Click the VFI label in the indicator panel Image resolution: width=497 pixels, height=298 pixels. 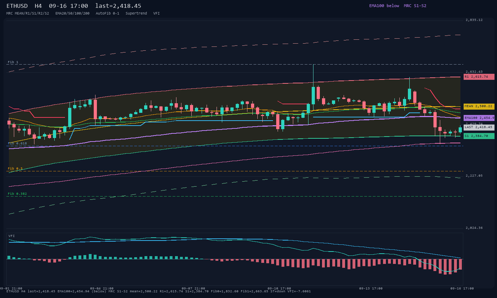tap(12, 236)
